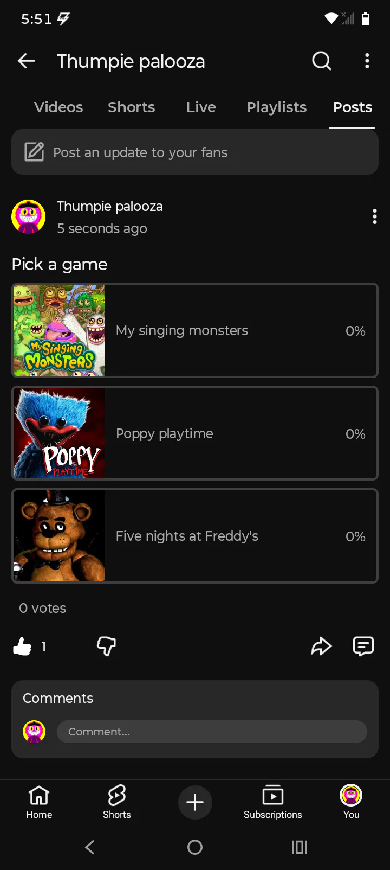This screenshot has width=390, height=870.
Task: Tap Post an update to your fans
Action: pyautogui.click(x=195, y=152)
